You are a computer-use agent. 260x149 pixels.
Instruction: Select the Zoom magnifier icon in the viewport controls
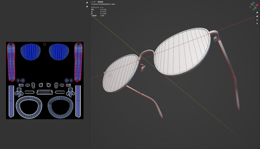click(x=257, y=13)
